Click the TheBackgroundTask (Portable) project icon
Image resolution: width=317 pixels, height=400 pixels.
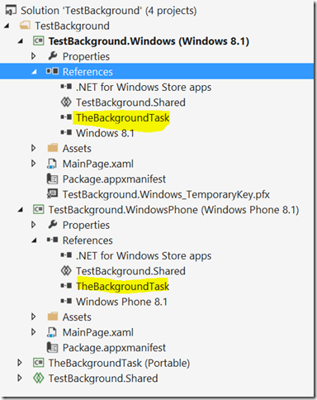pyautogui.click(x=38, y=363)
